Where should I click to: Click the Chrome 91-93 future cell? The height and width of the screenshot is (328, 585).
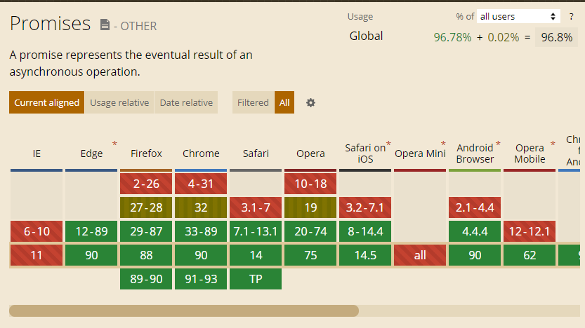point(201,279)
